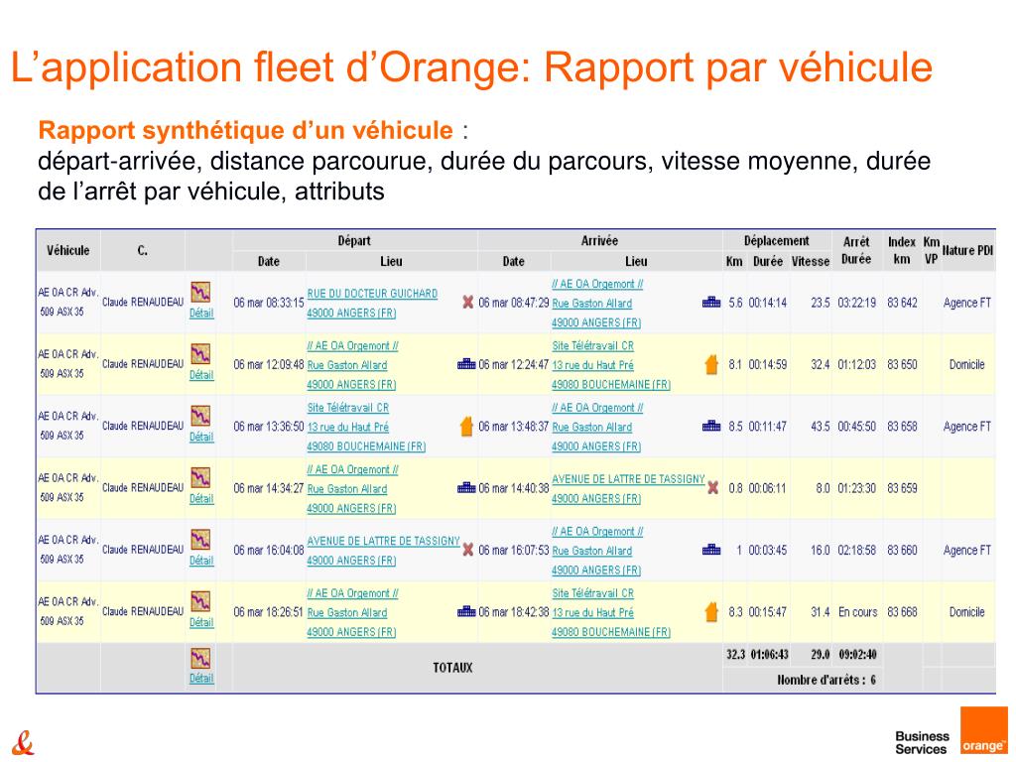The width and height of the screenshot is (1016, 762).
Task: Click the Orange logo at bottom right
Action: tap(983, 731)
